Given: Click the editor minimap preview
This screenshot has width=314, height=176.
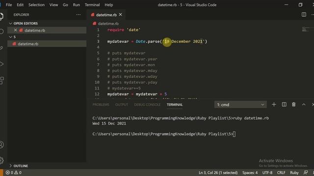Looking at the screenshot, I should point(305,29).
